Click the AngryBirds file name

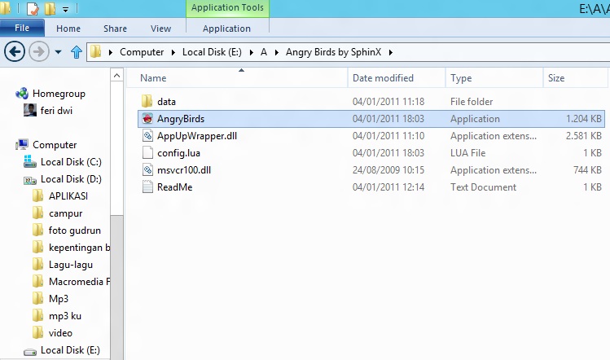pyautogui.click(x=181, y=119)
